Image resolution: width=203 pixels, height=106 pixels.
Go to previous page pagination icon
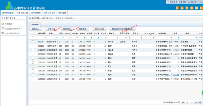pos(187,102)
